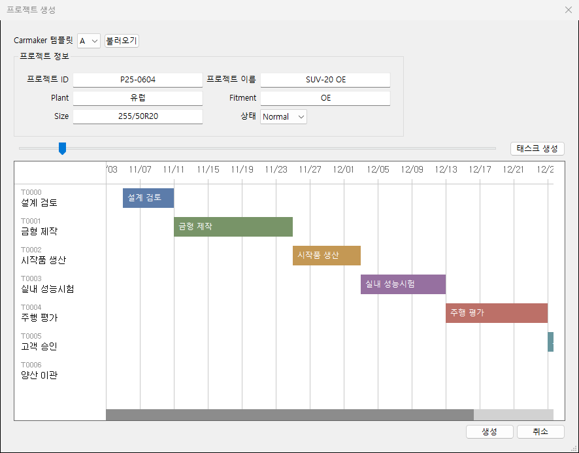Screen dimensions: 579x453
Task: Click the Size field 255/50R20
Action: (x=138, y=116)
